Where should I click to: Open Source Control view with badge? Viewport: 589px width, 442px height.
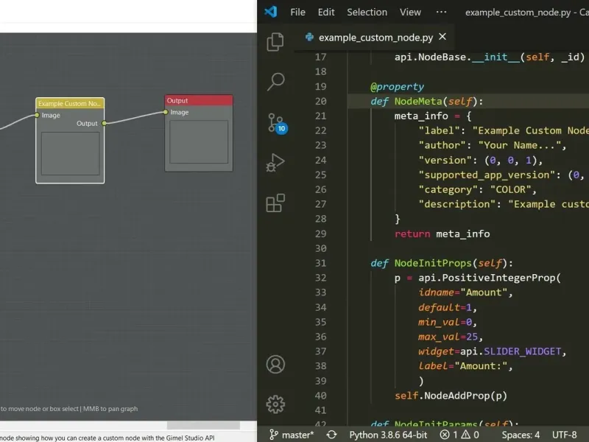(275, 122)
